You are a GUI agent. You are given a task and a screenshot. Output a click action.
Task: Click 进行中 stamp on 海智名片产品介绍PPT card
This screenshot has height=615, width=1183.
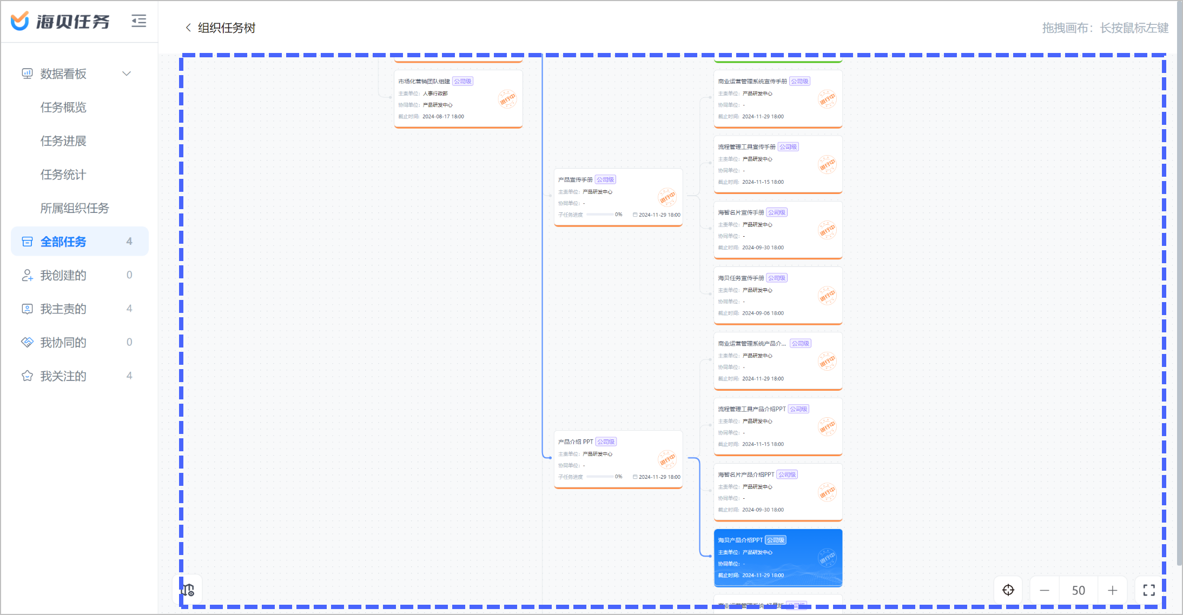(x=827, y=492)
